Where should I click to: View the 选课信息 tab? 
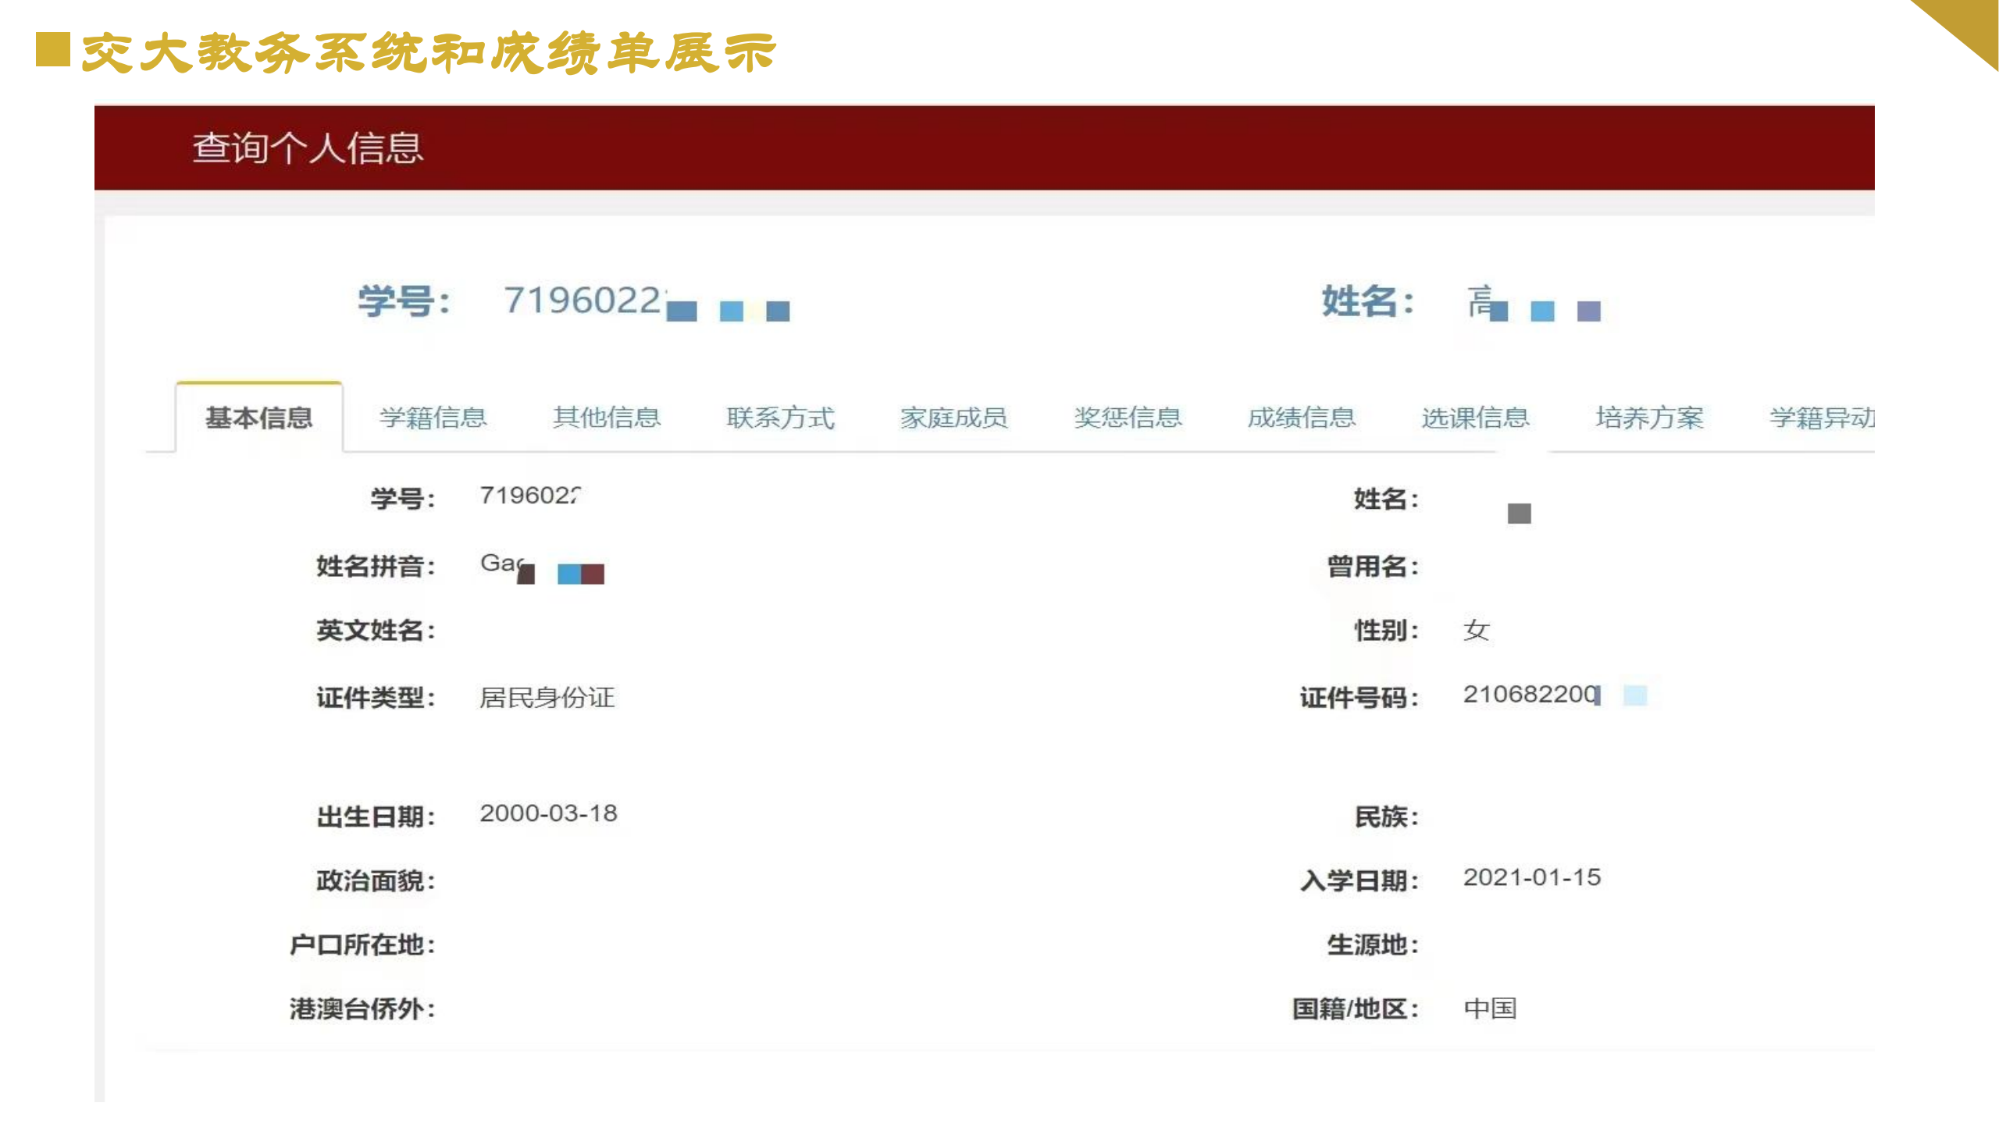pos(1476,418)
